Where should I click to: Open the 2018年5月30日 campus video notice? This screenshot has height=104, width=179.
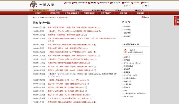(68, 95)
